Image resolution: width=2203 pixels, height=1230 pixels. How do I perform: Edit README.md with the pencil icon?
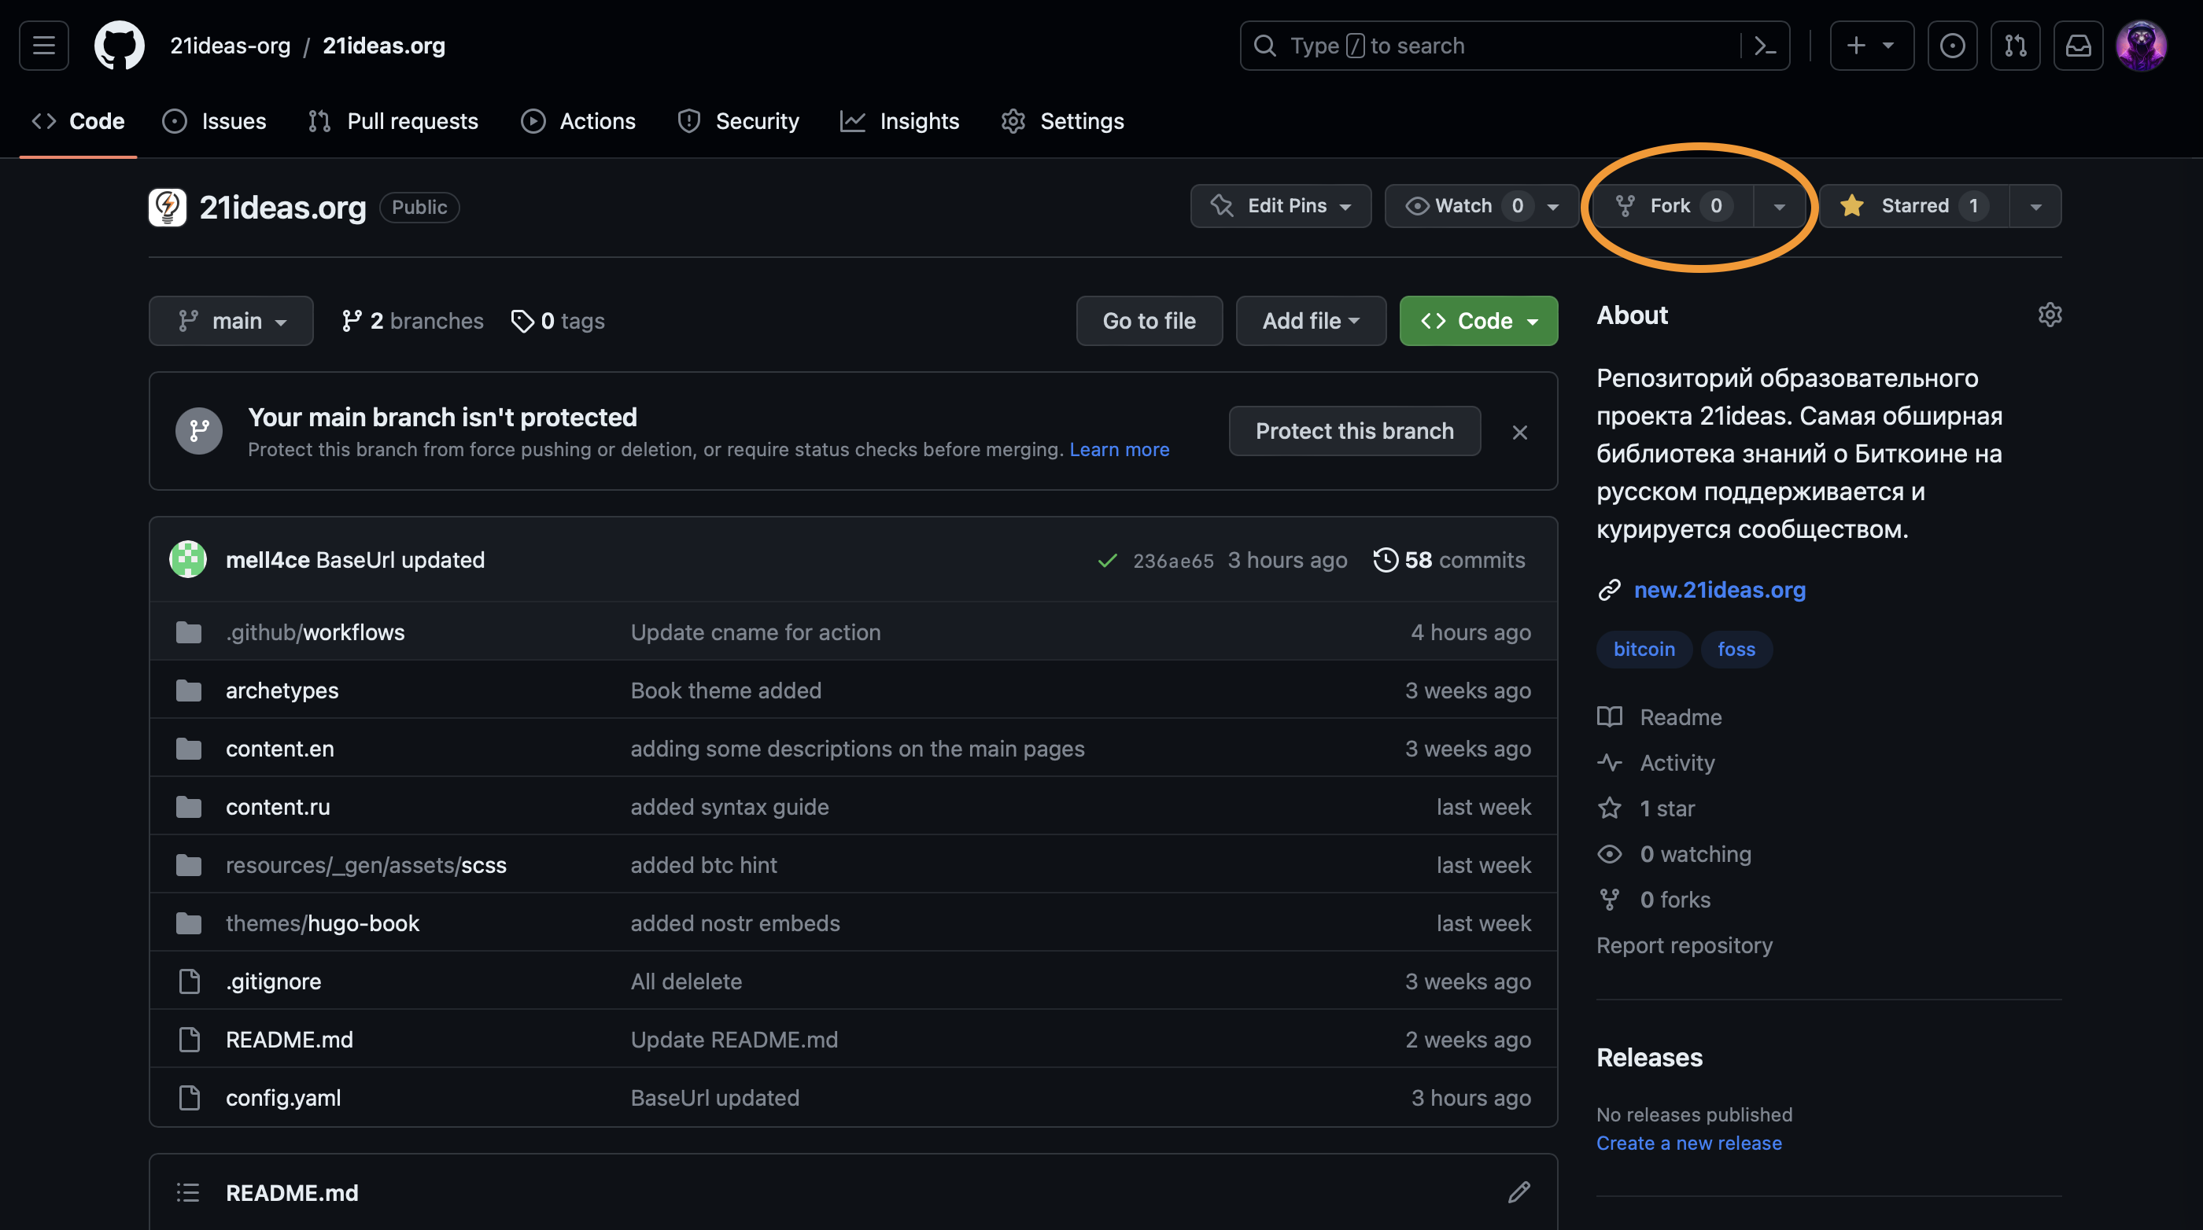(1518, 1191)
